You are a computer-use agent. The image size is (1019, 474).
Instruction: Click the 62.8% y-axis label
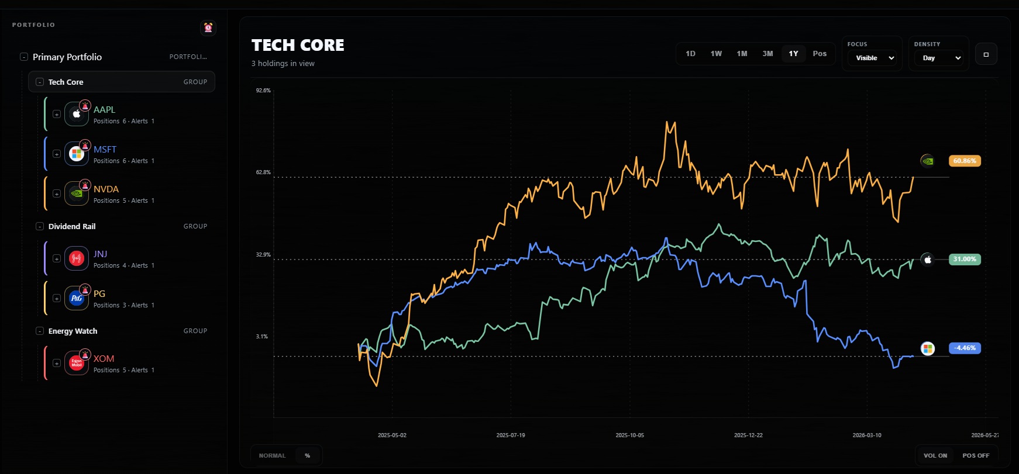tap(263, 172)
